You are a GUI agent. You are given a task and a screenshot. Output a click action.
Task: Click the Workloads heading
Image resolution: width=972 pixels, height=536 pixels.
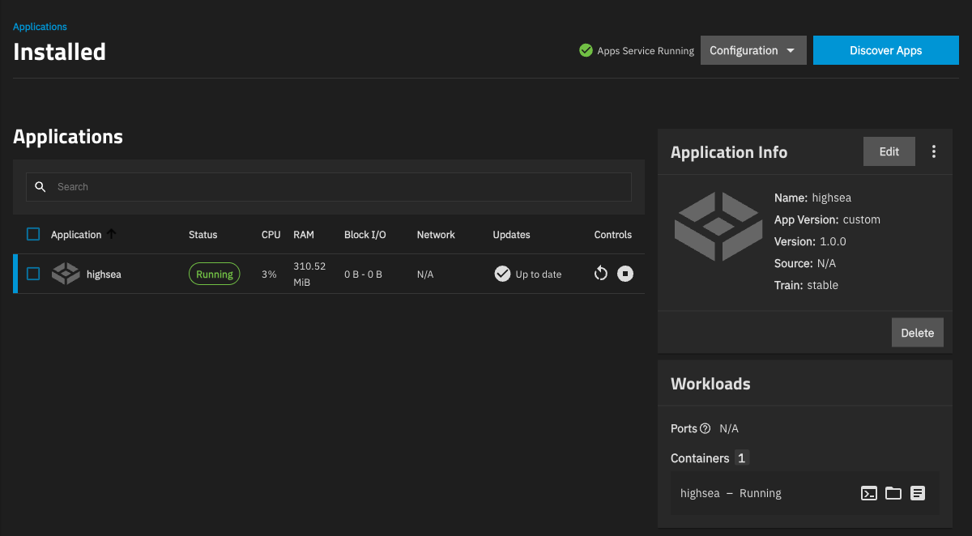[x=710, y=384]
